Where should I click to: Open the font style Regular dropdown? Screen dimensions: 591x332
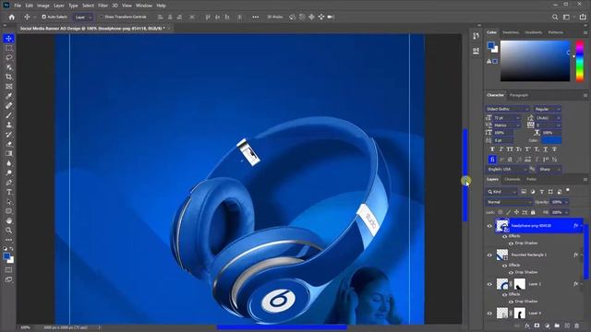pyautogui.click(x=547, y=109)
